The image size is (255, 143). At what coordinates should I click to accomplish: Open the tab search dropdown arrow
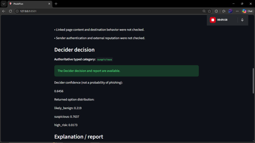[x=3, y=4]
